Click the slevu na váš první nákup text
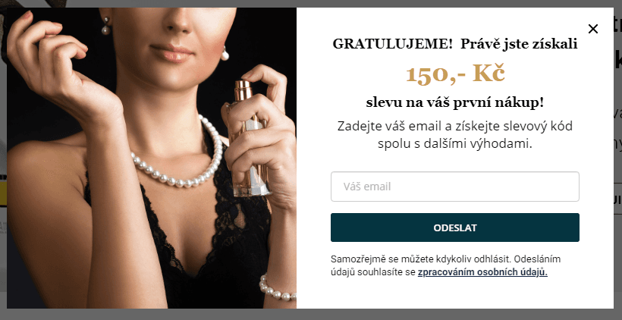The height and width of the screenshot is (320, 622). pos(455,103)
